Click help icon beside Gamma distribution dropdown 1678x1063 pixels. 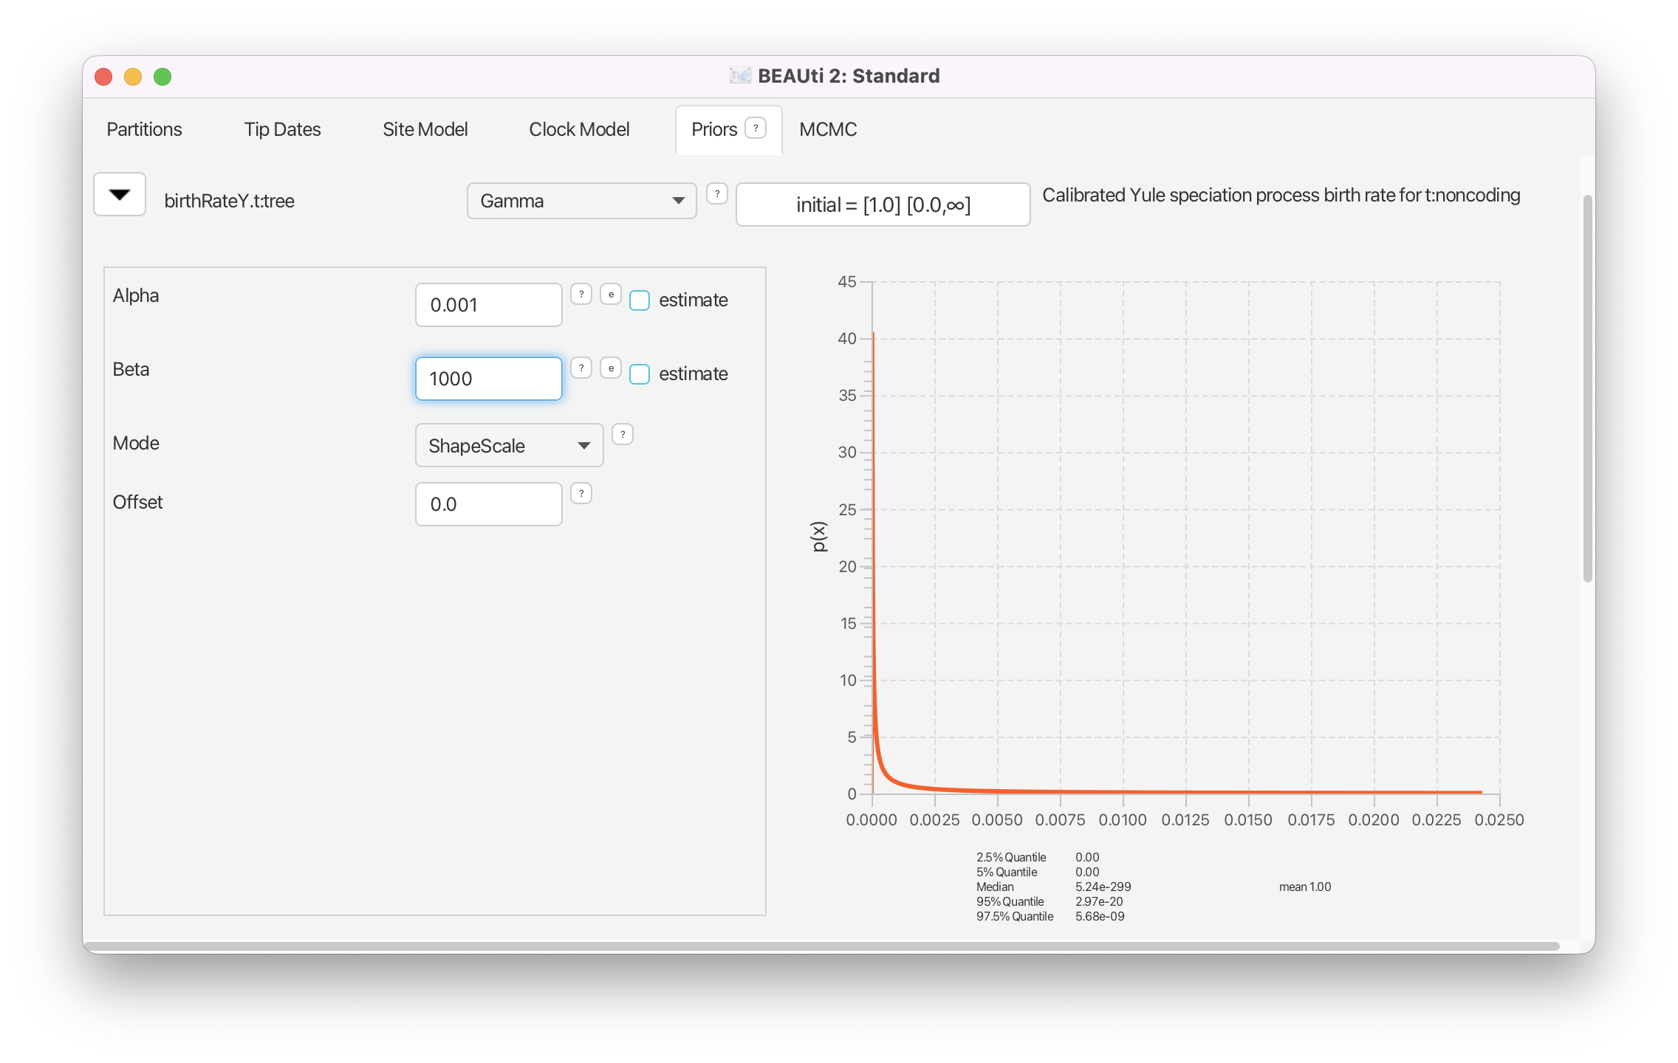coord(716,194)
